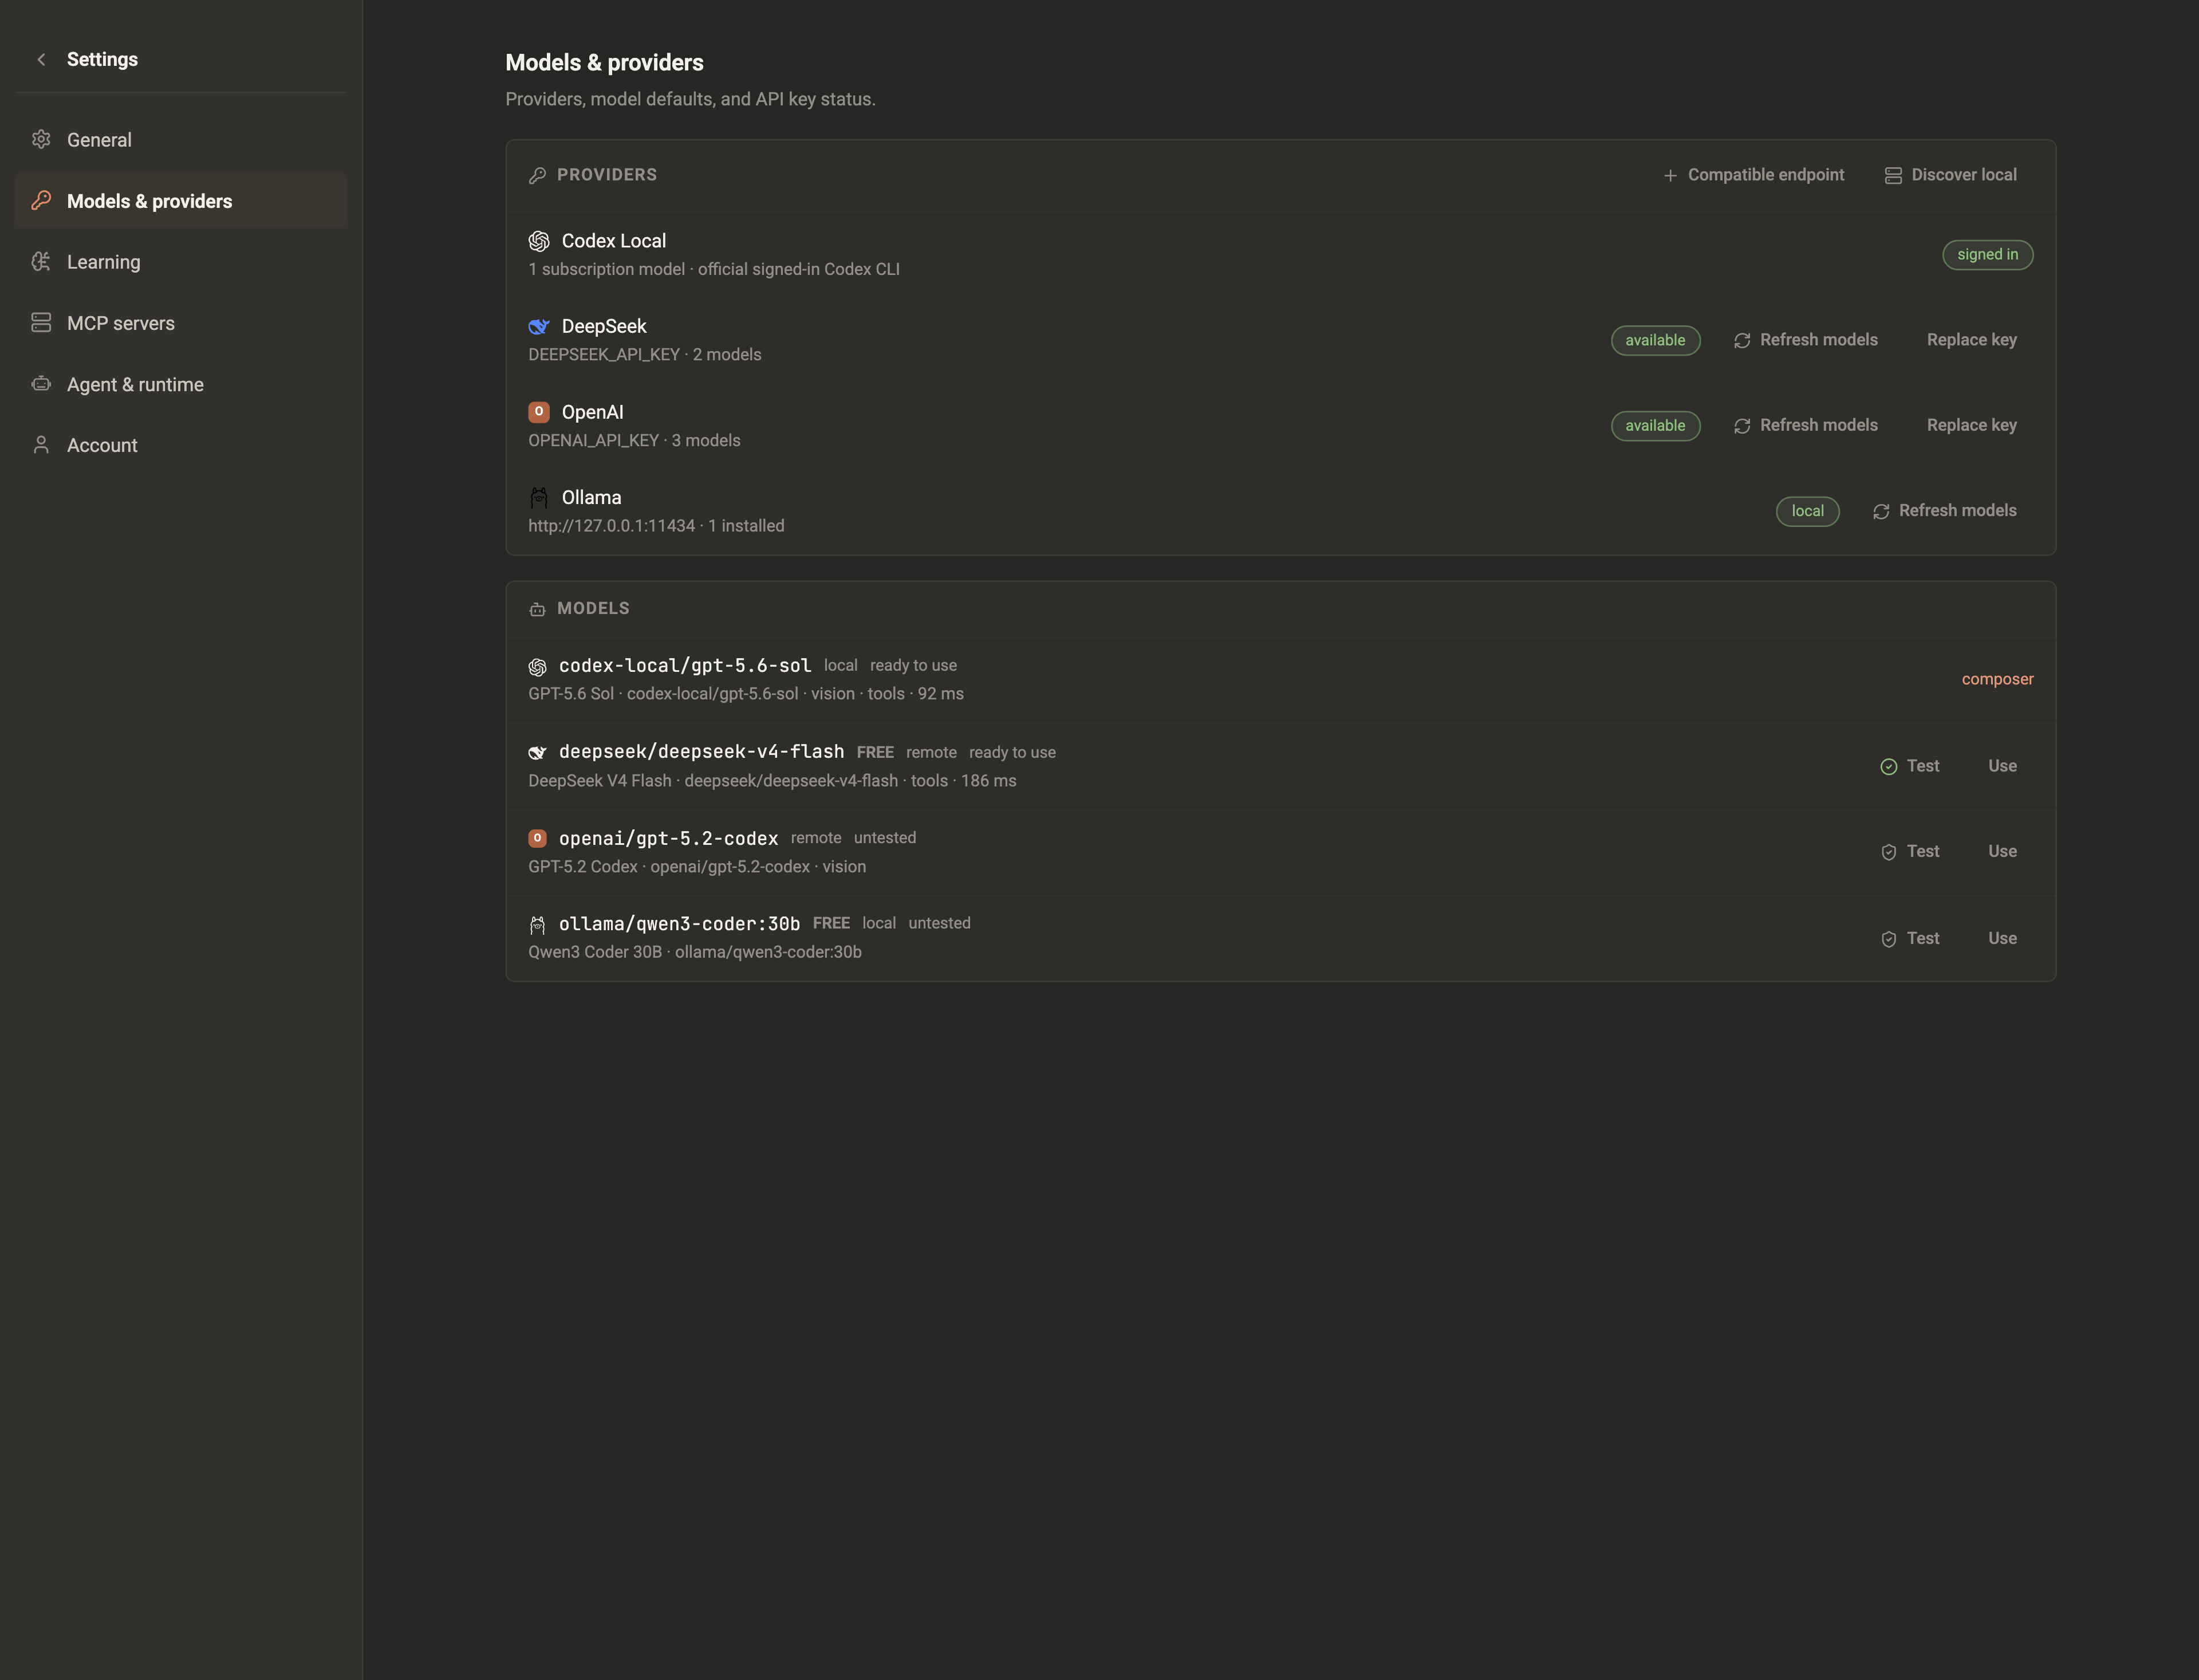This screenshot has height=1680, width=2199.
Task: Click the FREE tag on qwen3-coder:30b
Action: 831,923
